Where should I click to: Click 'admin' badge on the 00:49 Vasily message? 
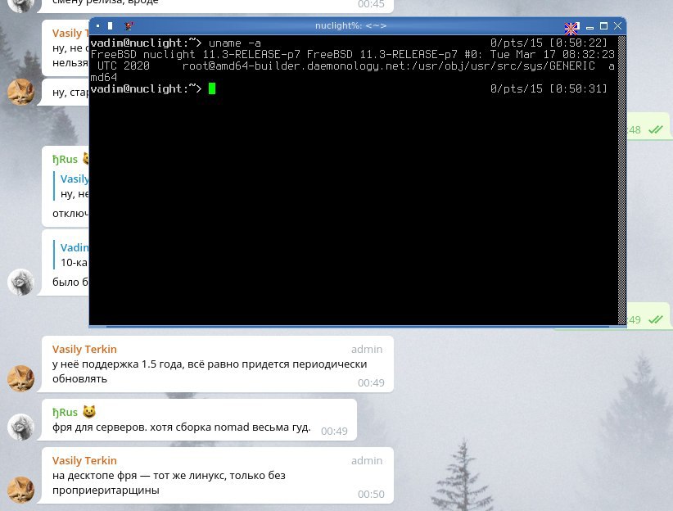pyautogui.click(x=367, y=350)
